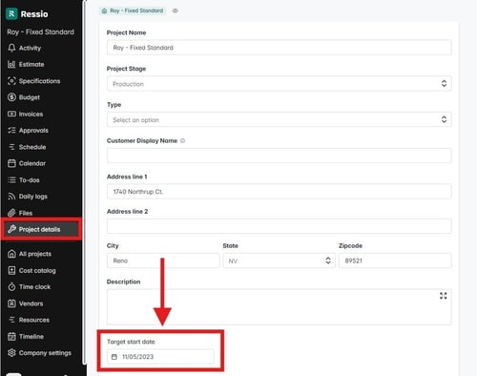This screenshot has width=477, height=376.
Task: Click the Customer Display Name field
Action: point(279,156)
